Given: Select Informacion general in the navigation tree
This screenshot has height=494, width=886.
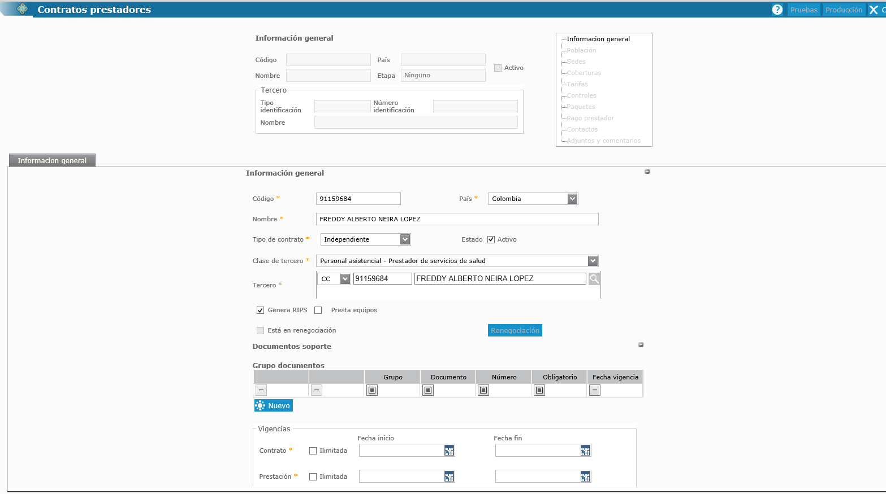Looking at the screenshot, I should click(598, 39).
